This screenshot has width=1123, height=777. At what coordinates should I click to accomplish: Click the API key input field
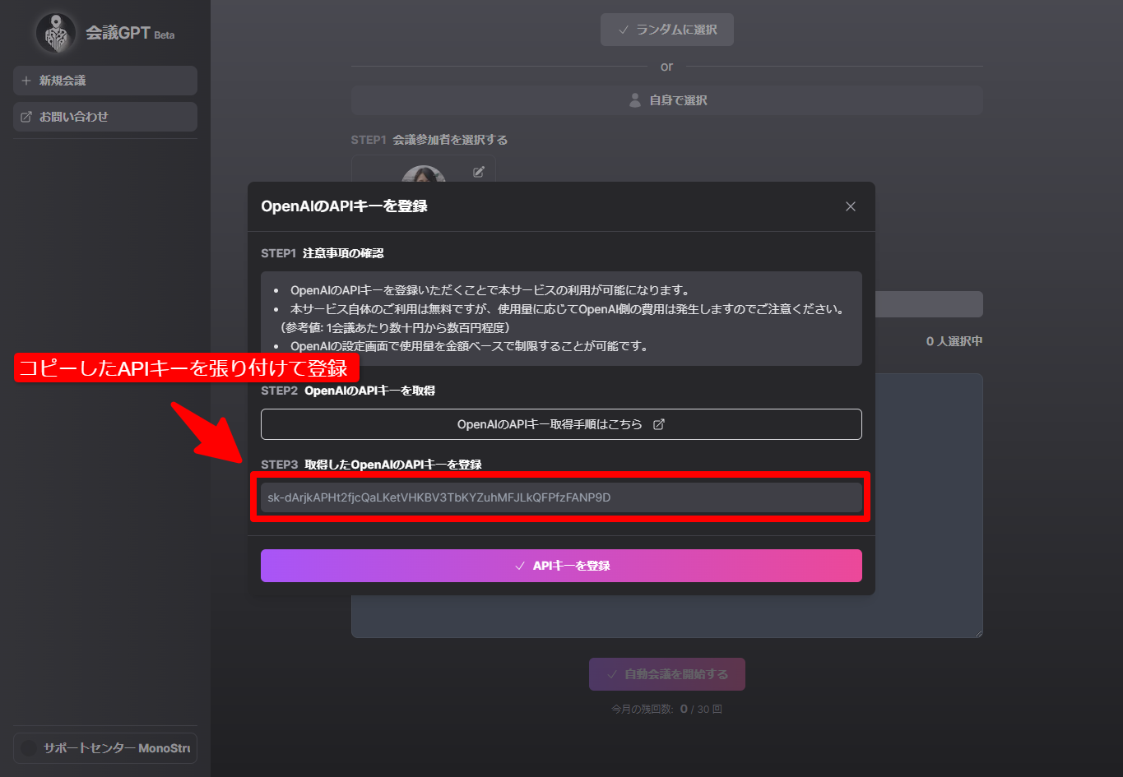561,497
